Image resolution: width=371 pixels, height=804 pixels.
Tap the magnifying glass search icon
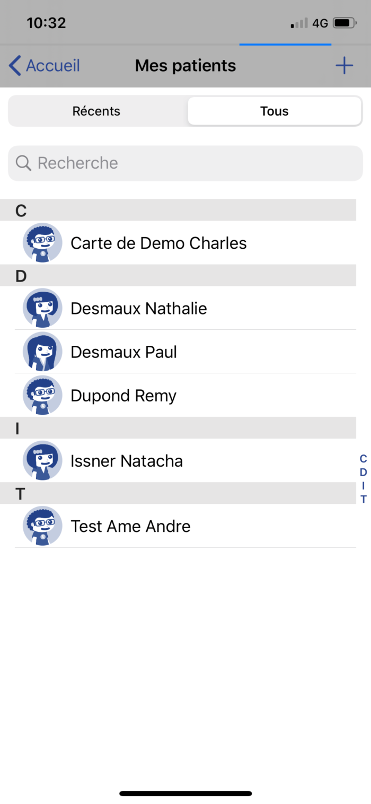click(x=23, y=163)
